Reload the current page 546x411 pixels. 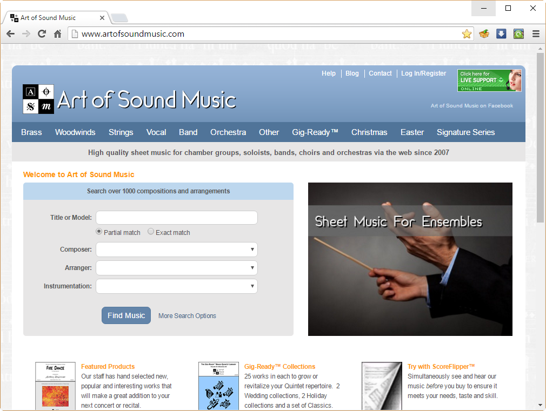42,34
